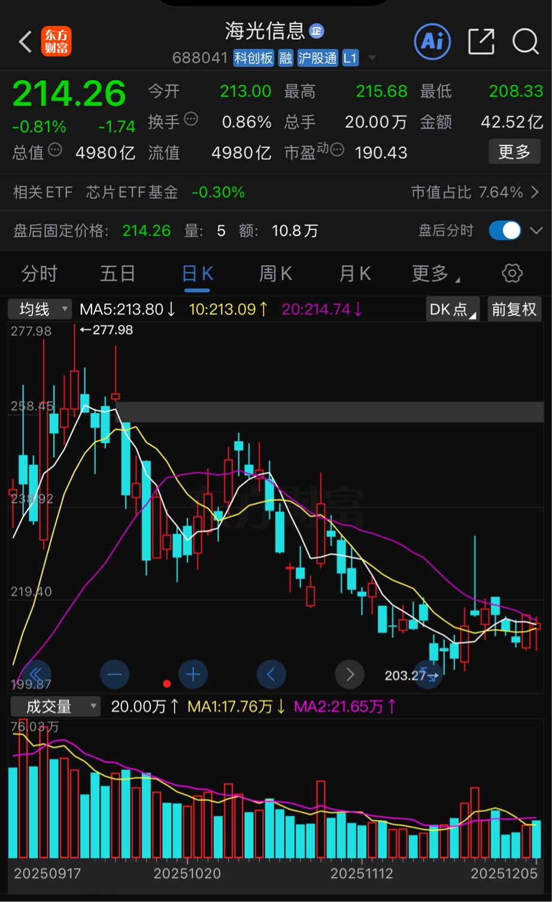This screenshot has height=902, width=552.
Task: Jump to earliest candles double-arrow button
Action: tap(36, 674)
